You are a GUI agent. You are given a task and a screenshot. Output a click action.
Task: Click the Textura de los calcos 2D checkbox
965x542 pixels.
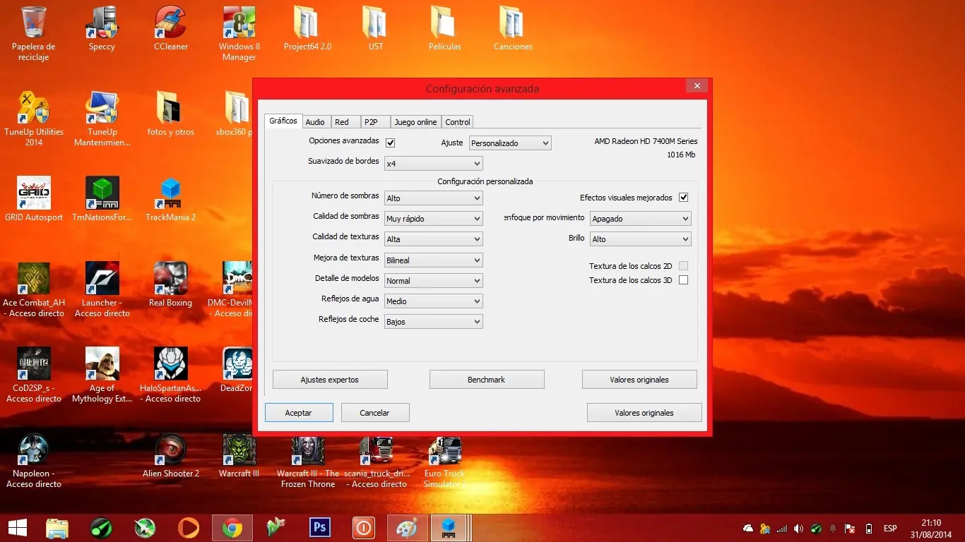tap(683, 266)
